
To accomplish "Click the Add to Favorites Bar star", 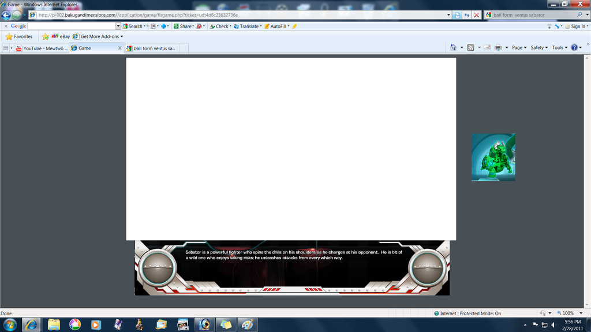I will [45, 36].
